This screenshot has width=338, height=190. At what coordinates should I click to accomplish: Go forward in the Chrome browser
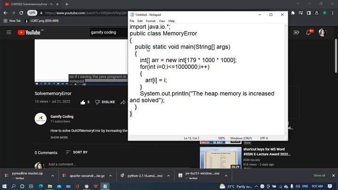tap(13, 13)
